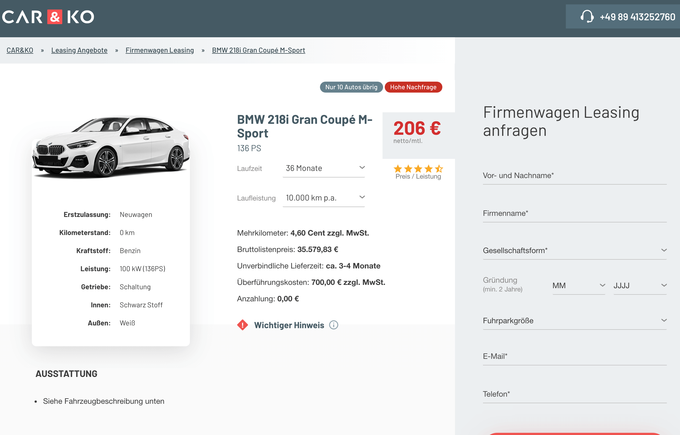The height and width of the screenshot is (435, 680).
Task: Open the Gründung JJJJ year dropdown
Action: 640,286
